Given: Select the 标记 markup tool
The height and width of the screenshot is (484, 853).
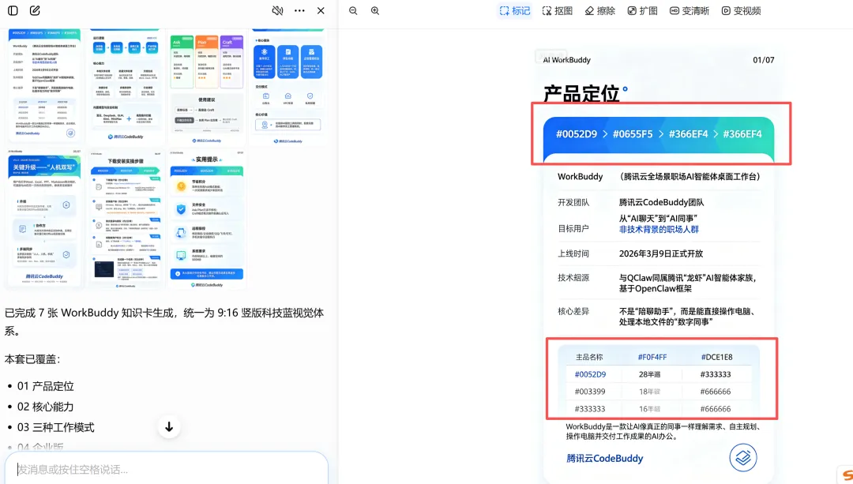Looking at the screenshot, I should (x=515, y=11).
